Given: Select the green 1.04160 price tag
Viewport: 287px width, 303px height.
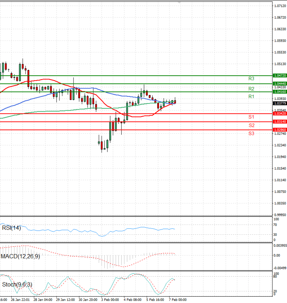Looking at the screenshot, I should [x=280, y=92].
